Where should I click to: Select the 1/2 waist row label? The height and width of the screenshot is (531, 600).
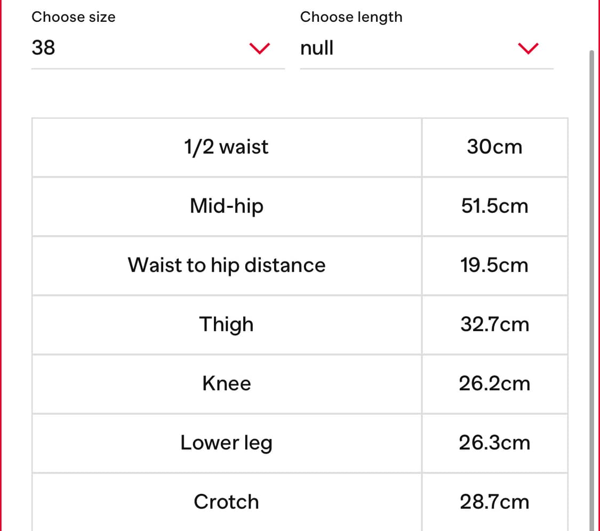tap(227, 147)
